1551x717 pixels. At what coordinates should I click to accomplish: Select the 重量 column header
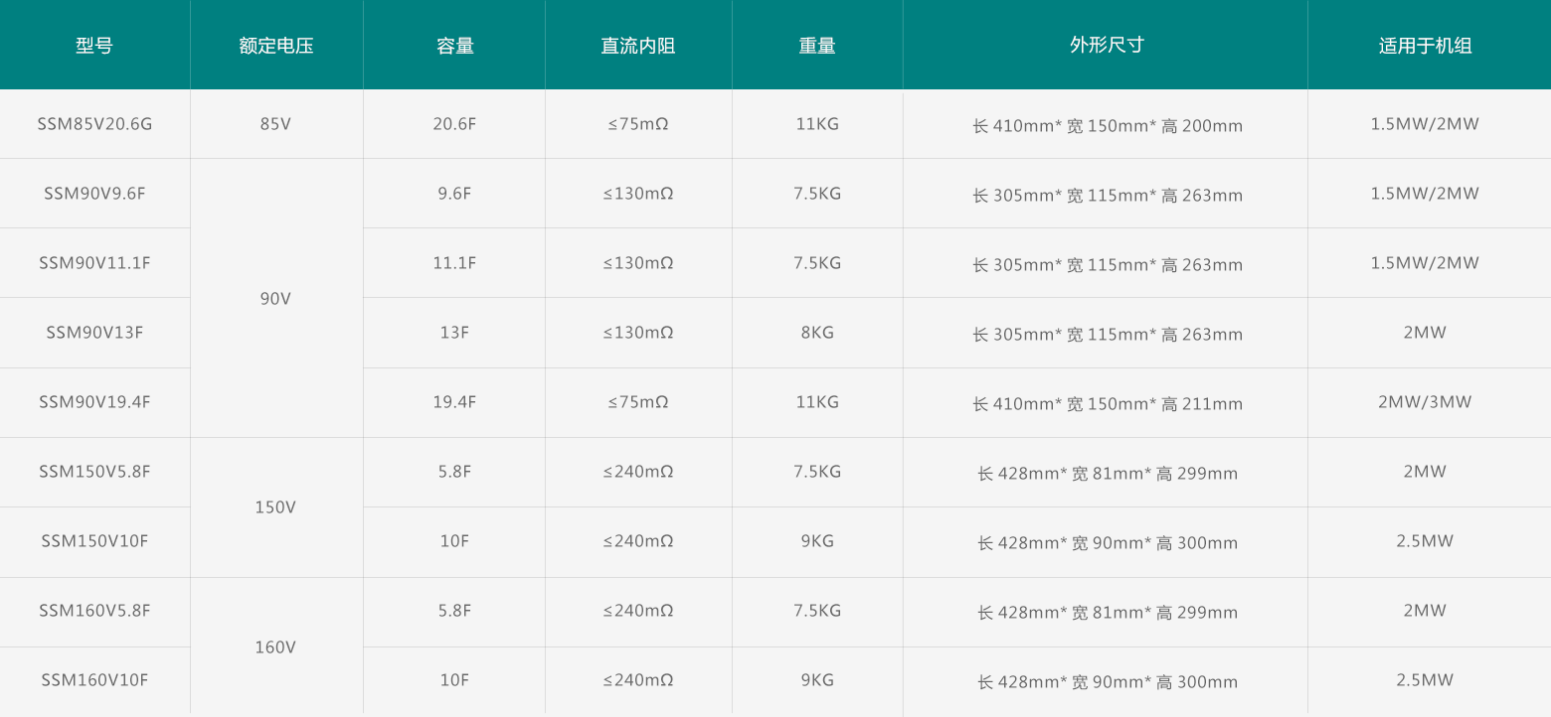[x=816, y=46]
